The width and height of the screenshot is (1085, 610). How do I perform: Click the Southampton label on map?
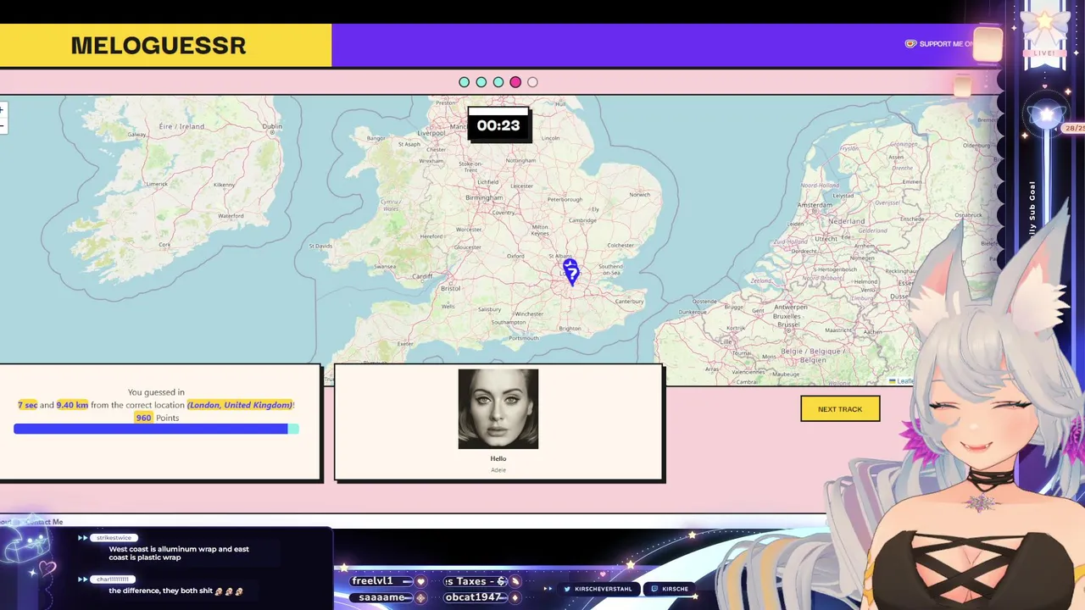click(x=508, y=322)
